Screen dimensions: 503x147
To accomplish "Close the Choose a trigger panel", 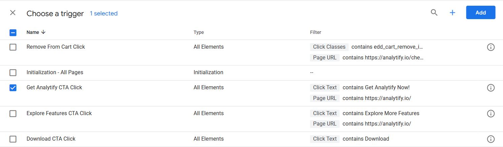I will [x=13, y=13].
